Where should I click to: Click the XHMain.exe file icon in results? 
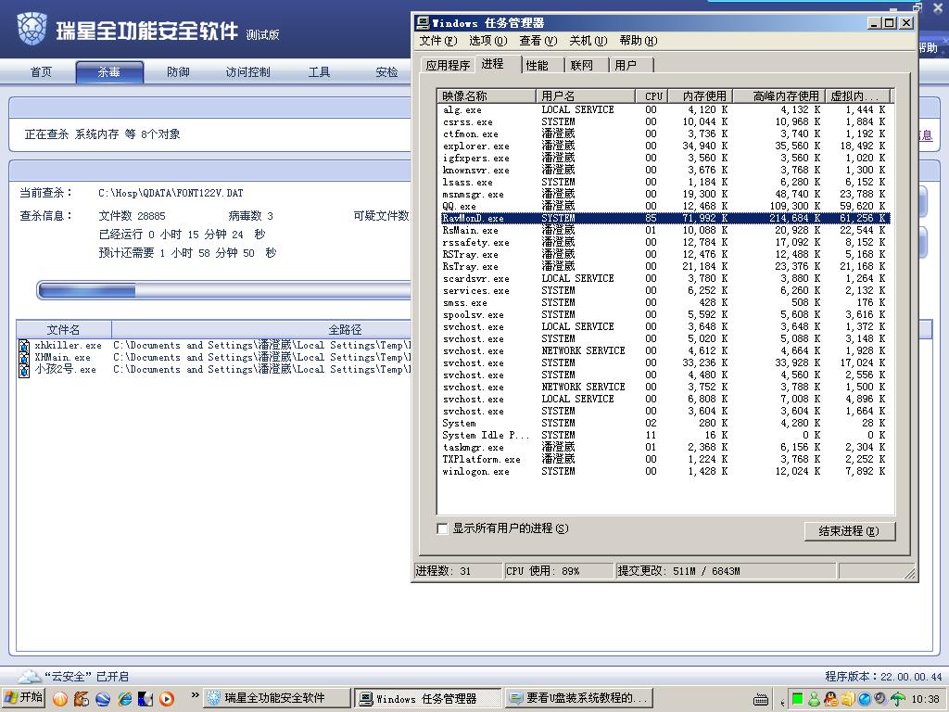coord(24,358)
